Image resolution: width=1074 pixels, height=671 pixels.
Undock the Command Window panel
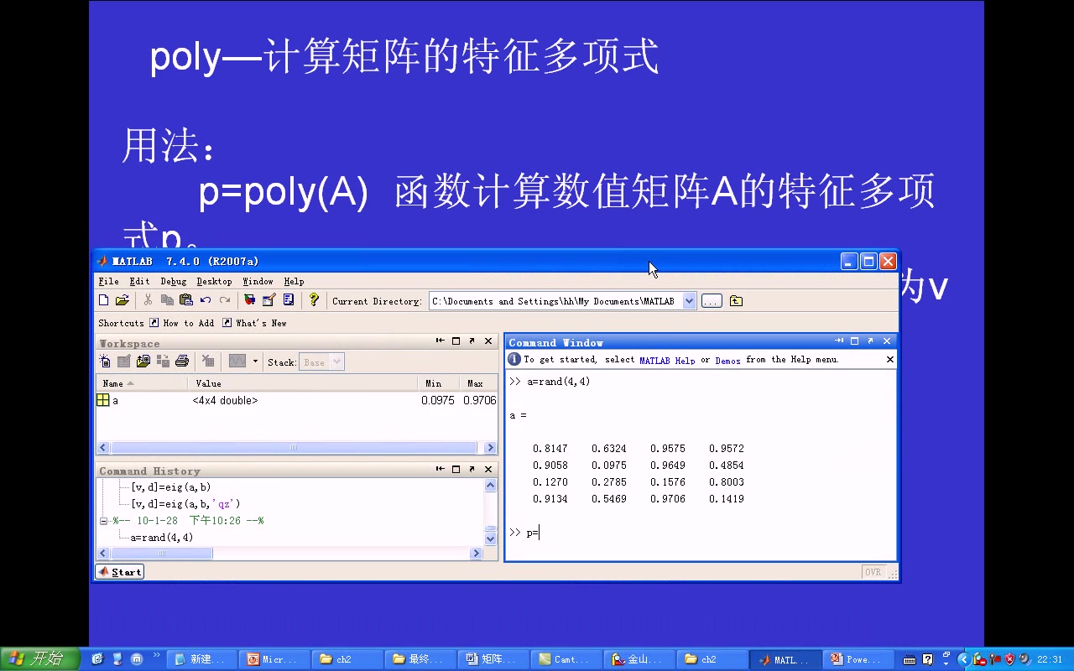[x=870, y=341]
